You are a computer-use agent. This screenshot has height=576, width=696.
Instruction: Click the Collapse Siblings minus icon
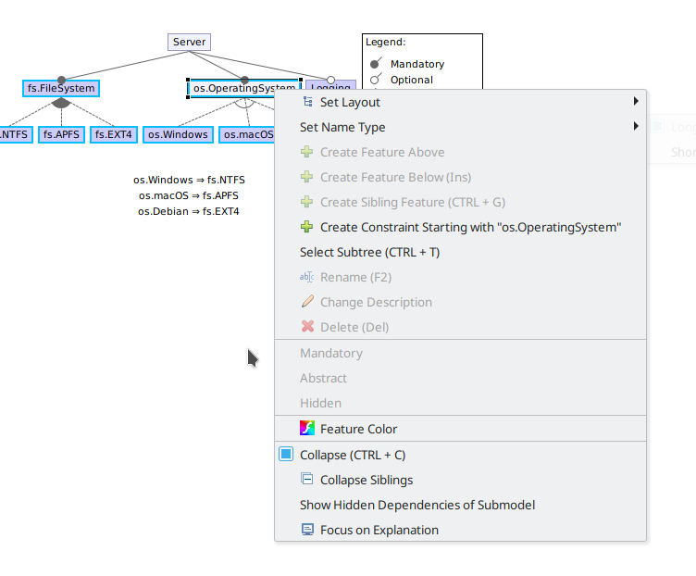click(306, 479)
